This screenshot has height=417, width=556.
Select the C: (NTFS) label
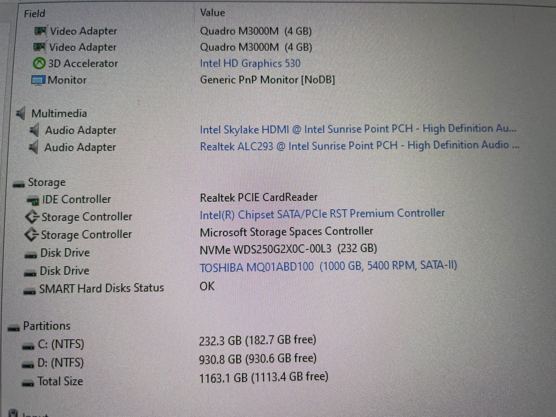coord(61,344)
